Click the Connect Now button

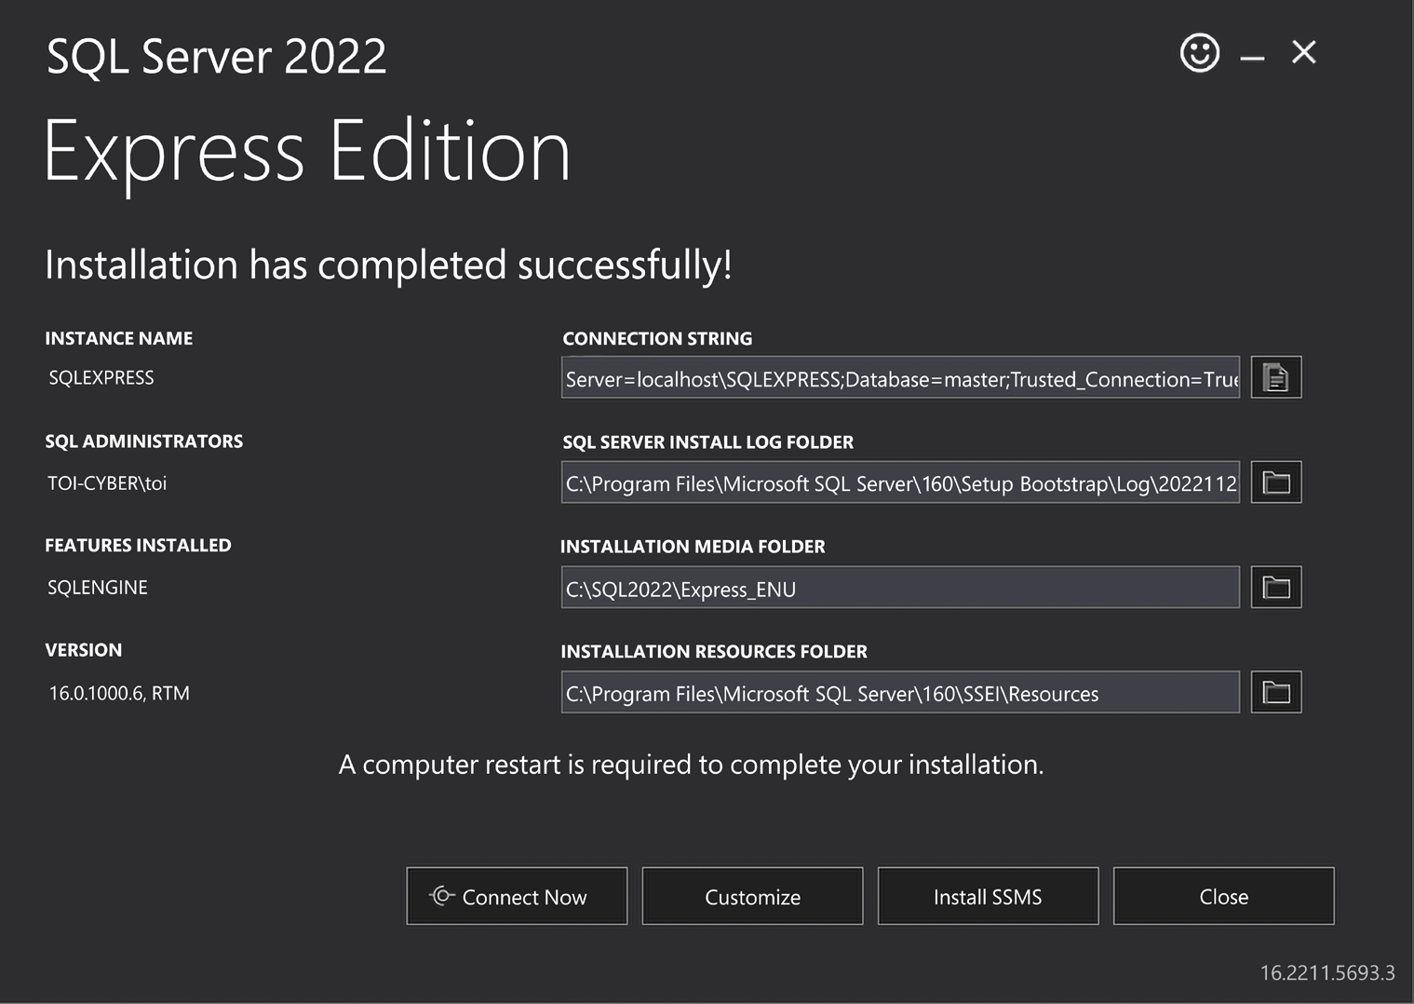tap(517, 896)
